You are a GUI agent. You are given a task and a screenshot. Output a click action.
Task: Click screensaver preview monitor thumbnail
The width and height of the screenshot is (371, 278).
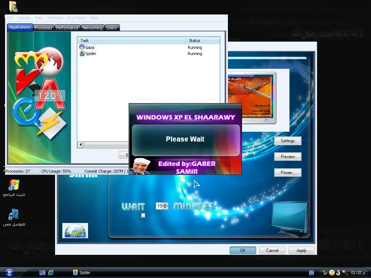coord(251,98)
